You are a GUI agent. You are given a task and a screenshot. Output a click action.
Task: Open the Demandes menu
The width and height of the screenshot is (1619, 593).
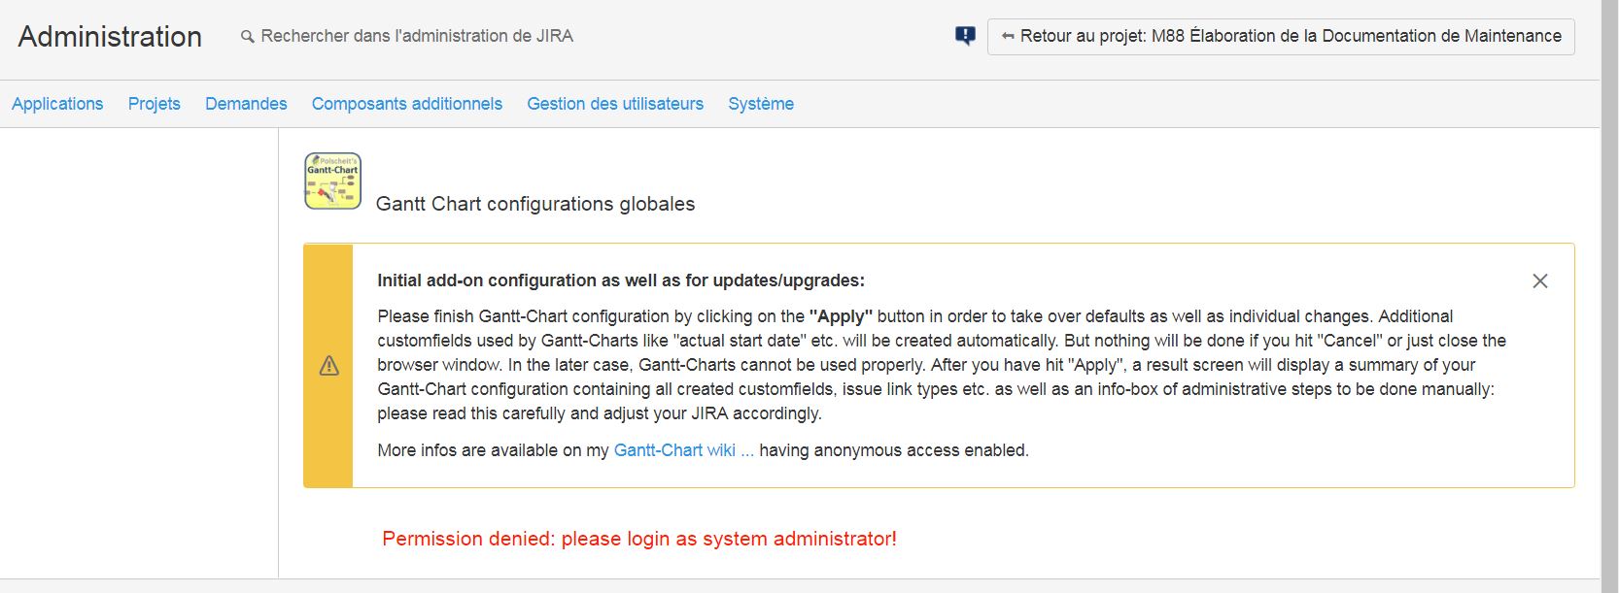coord(246,104)
